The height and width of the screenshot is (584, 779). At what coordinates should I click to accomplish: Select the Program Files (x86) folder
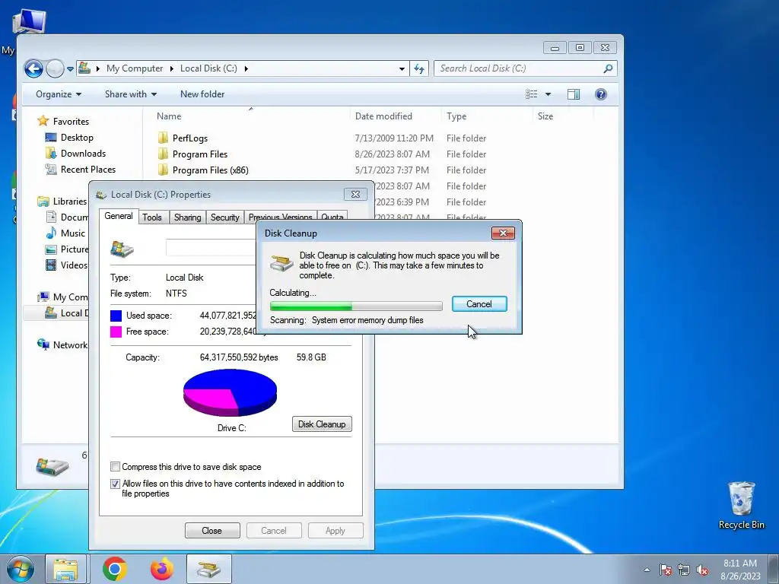click(210, 170)
